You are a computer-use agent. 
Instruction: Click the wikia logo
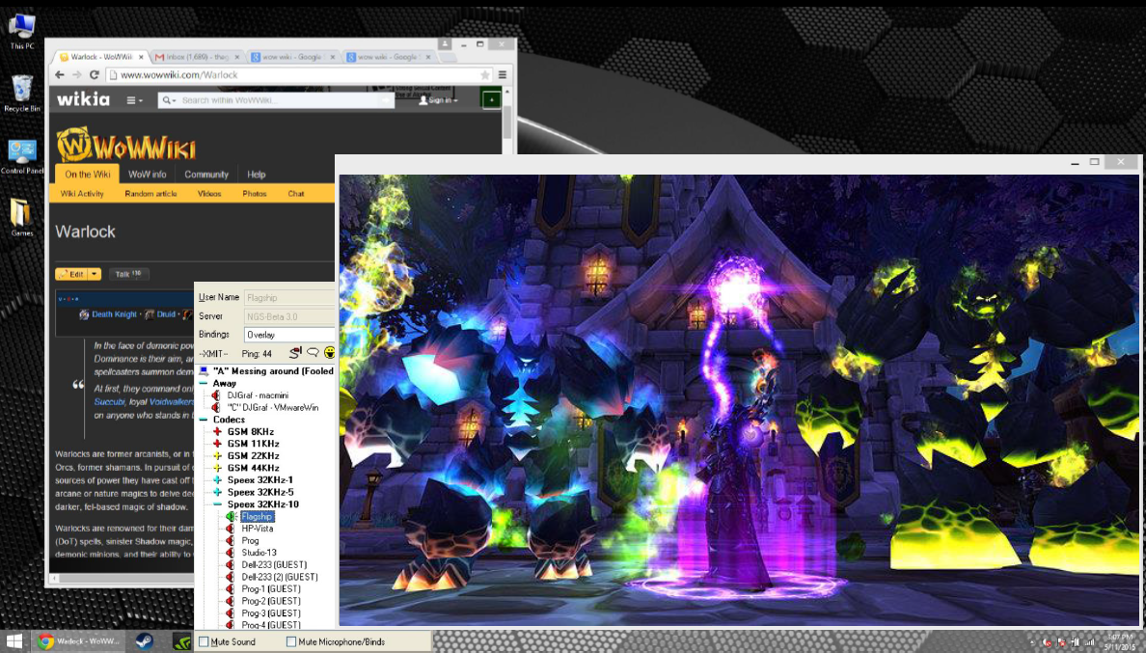(83, 99)
